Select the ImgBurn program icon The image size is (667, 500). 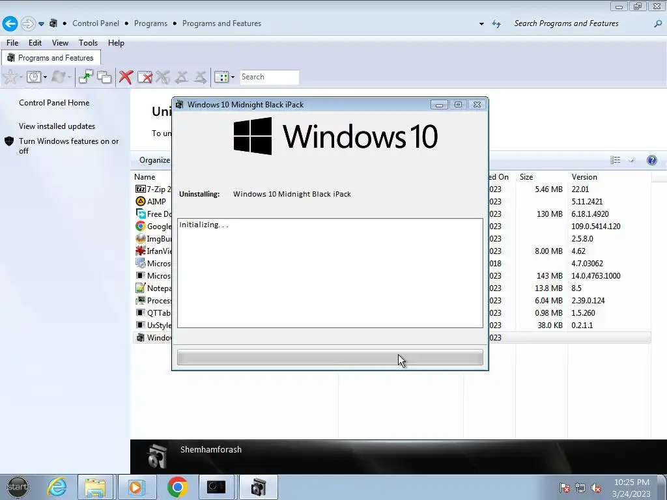click(x=141, y=238)
